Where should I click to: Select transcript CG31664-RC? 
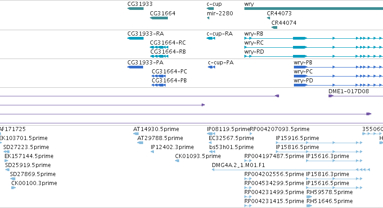click(x=159, y=47)
